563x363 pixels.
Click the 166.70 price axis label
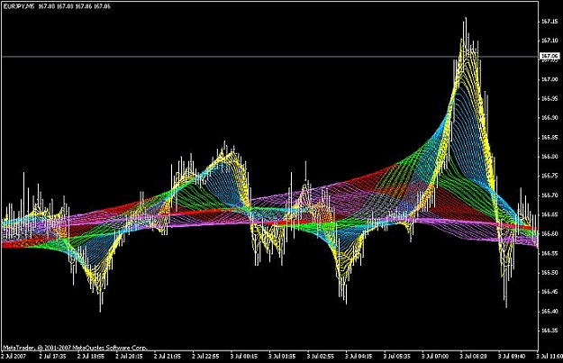549,195
